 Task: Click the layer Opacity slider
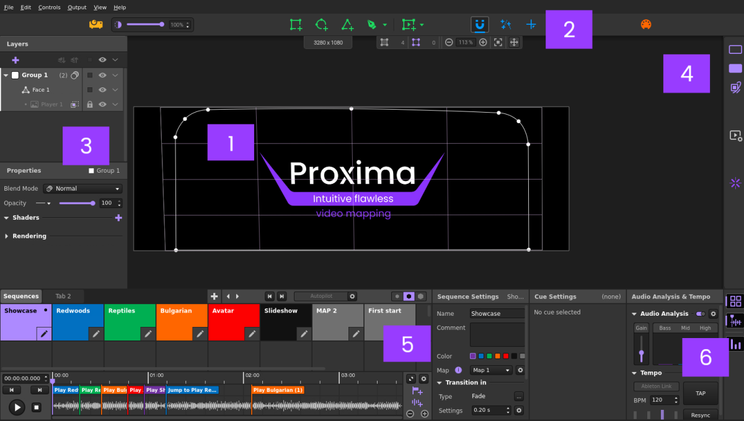tap(77, 203)
